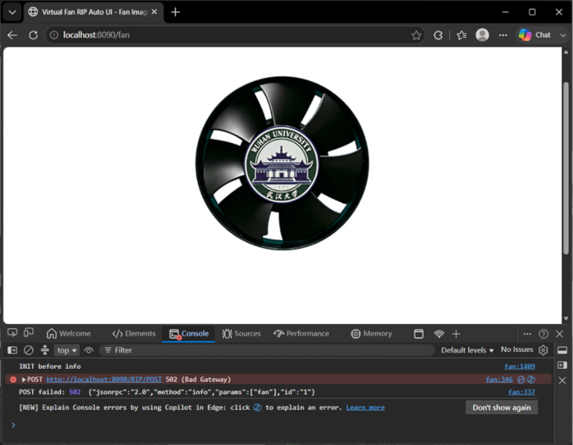Switch to the Console DevTools tab
This screenshot has width=573, height=445.
pos(188,334)
